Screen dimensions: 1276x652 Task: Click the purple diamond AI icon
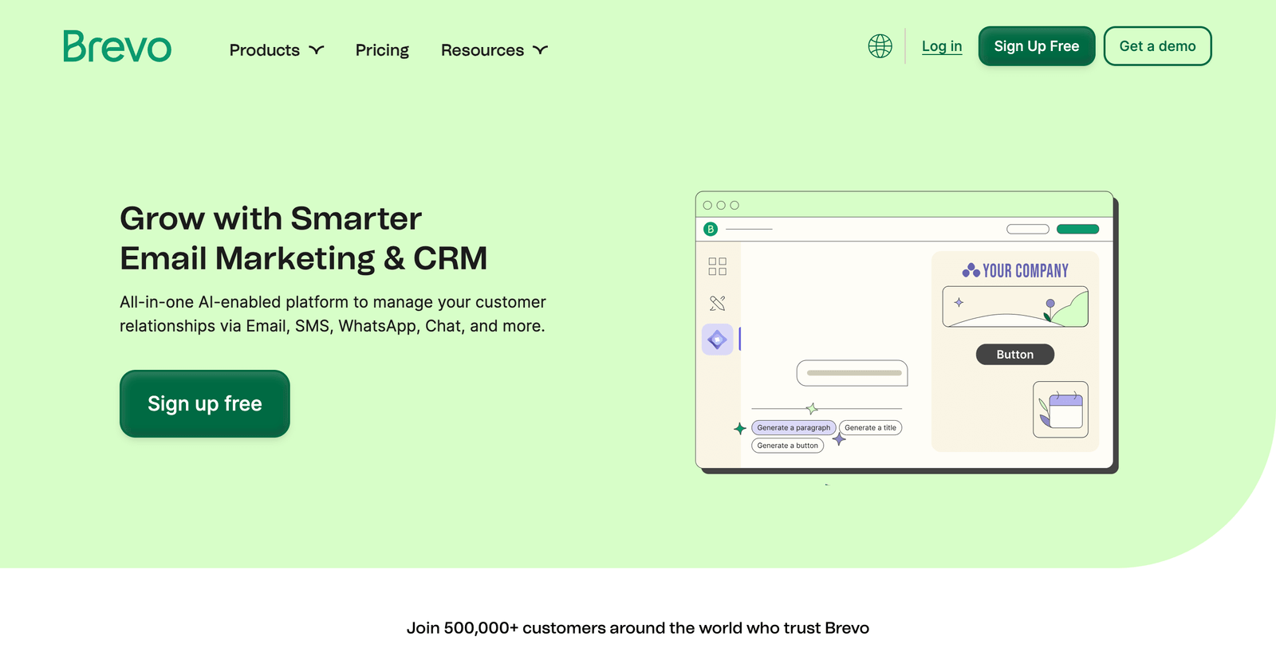pyautogui.click(x=717, y=340)
